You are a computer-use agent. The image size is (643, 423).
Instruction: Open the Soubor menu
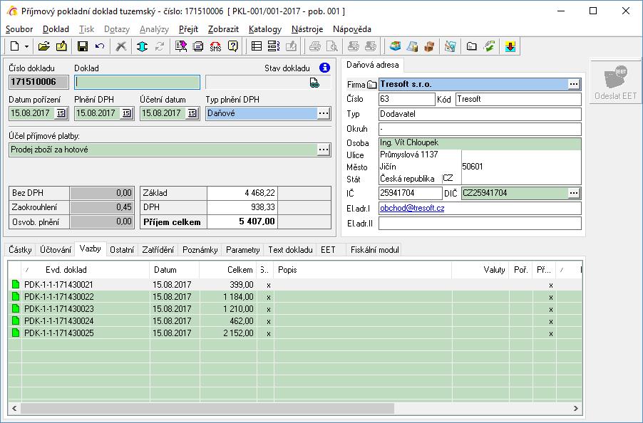tap(19, 29)
